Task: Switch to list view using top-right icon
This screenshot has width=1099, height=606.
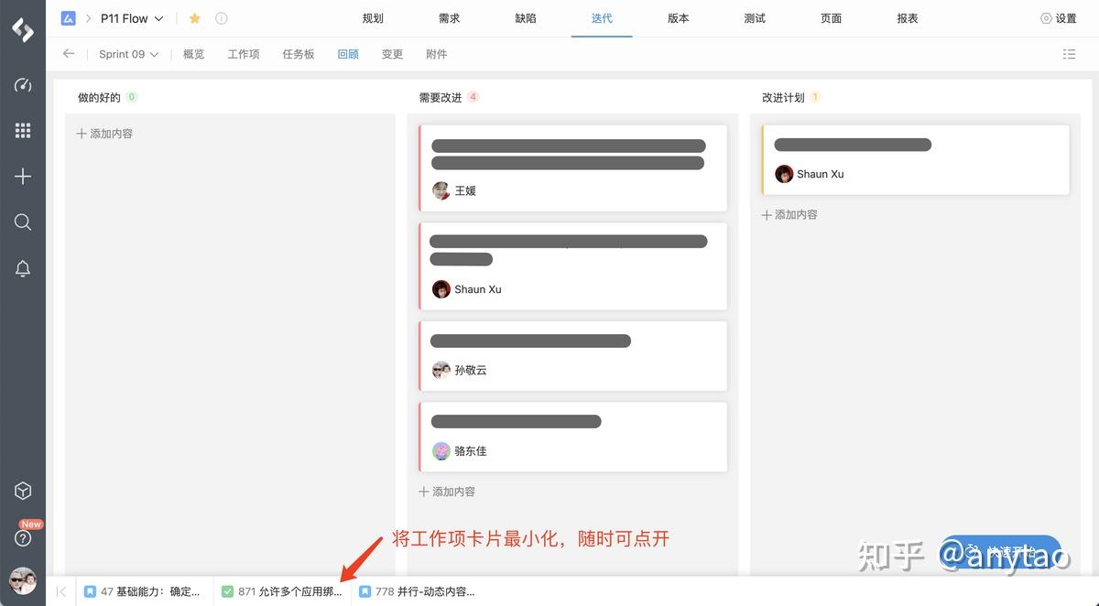Action: pos(1069,54)
